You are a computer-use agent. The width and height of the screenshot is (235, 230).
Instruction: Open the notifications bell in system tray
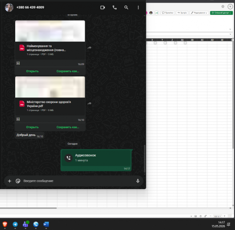pyautogui.click(x=229, y=224)
